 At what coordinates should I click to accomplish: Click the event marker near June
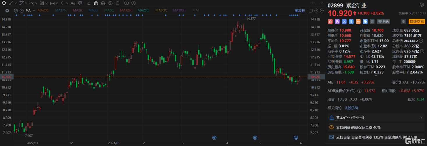click(x=296, y=137)
